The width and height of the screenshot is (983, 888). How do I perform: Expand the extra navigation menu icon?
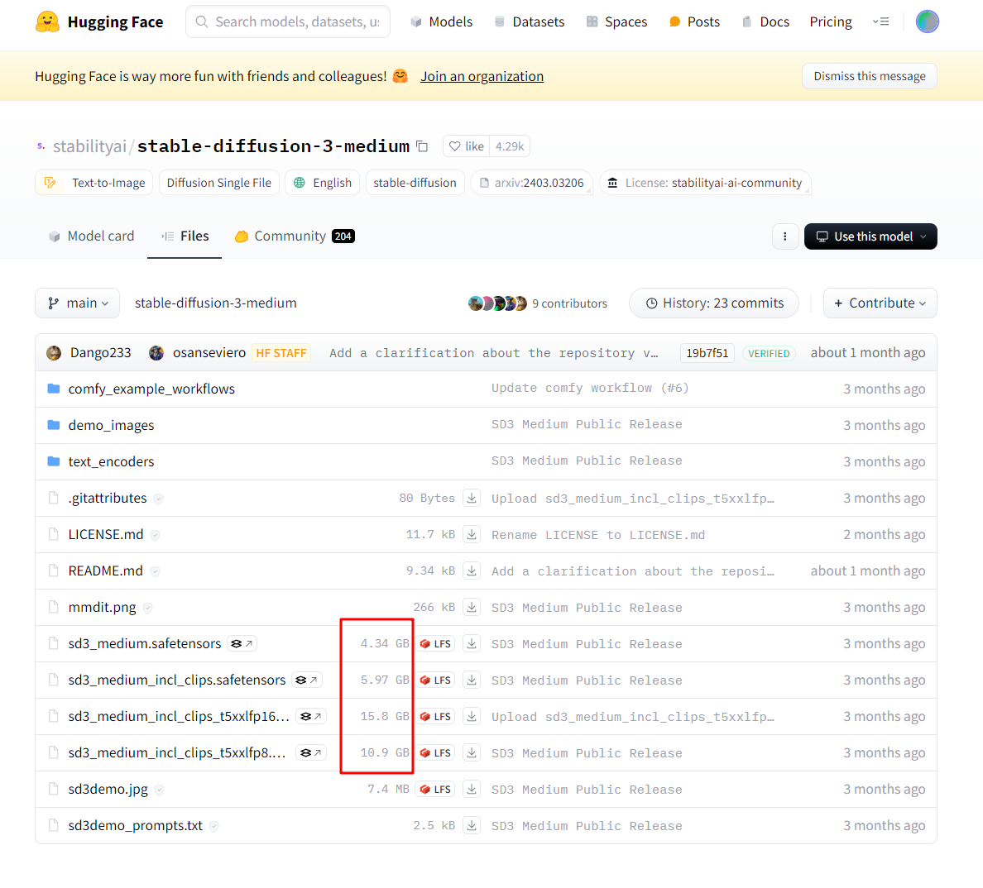pyautogui.click(x=881, y=22)
